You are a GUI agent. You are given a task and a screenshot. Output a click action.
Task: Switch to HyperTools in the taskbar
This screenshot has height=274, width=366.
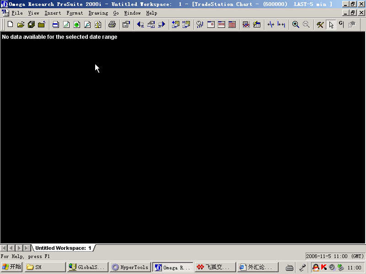tap(130, 267)
